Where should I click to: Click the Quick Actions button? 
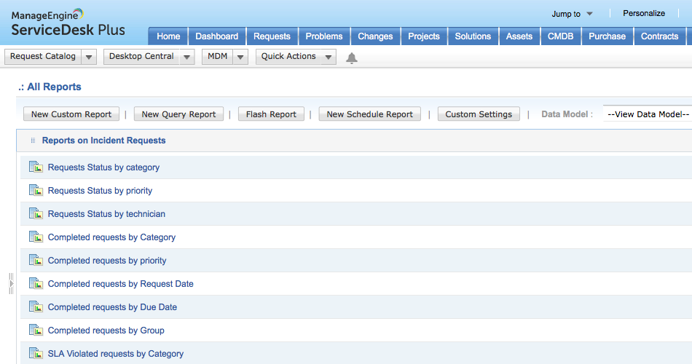tap(288, 57)
